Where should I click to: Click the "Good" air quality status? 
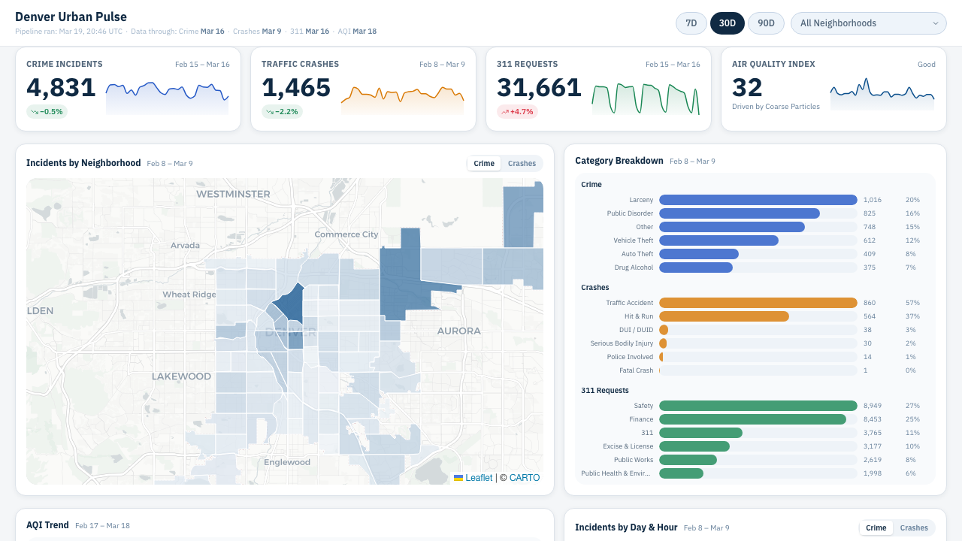(927, 65)
